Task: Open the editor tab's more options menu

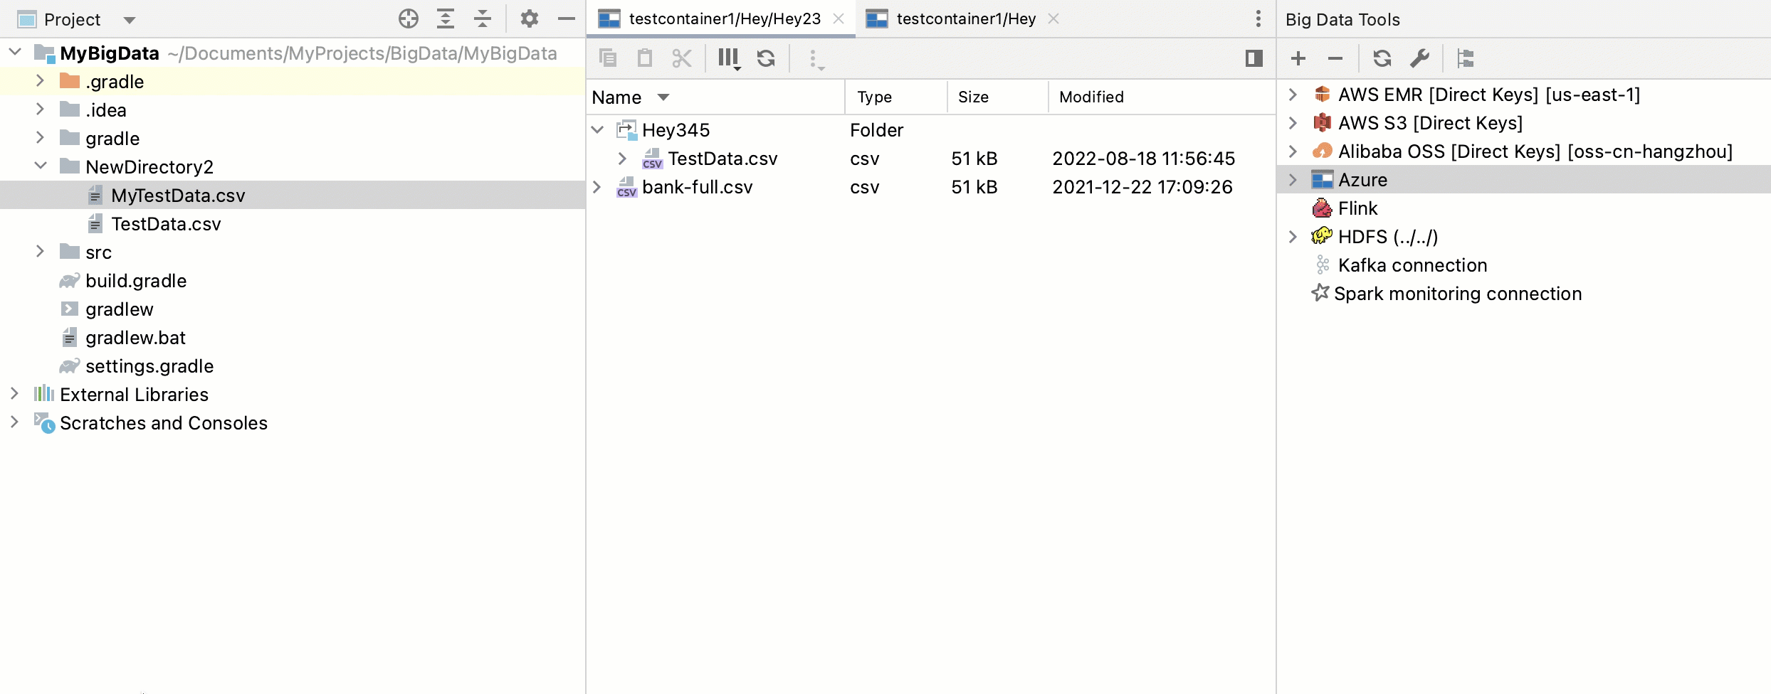Action: point(1258,18)
